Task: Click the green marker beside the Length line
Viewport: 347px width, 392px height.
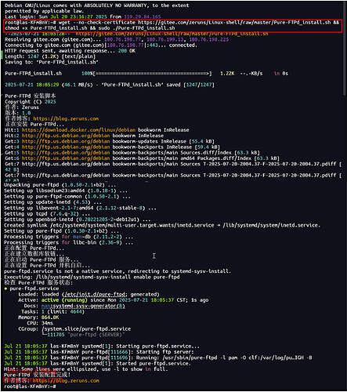Action: [x=2, y=55]
